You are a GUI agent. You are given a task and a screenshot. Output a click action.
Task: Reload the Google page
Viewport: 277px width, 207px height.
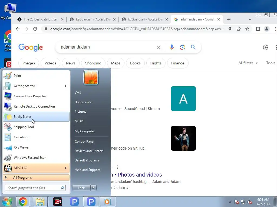[x=35, y=29]
